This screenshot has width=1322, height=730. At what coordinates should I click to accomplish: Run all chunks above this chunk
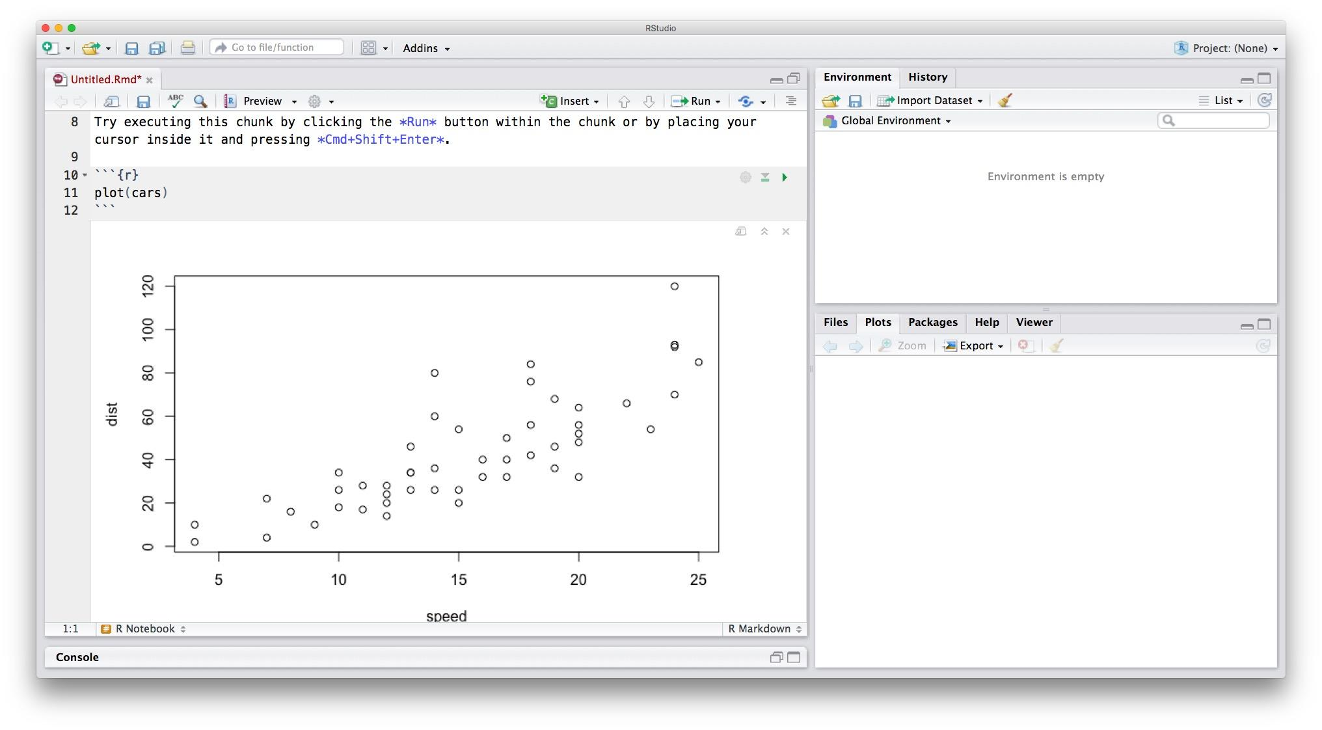(x=765, y=177)
